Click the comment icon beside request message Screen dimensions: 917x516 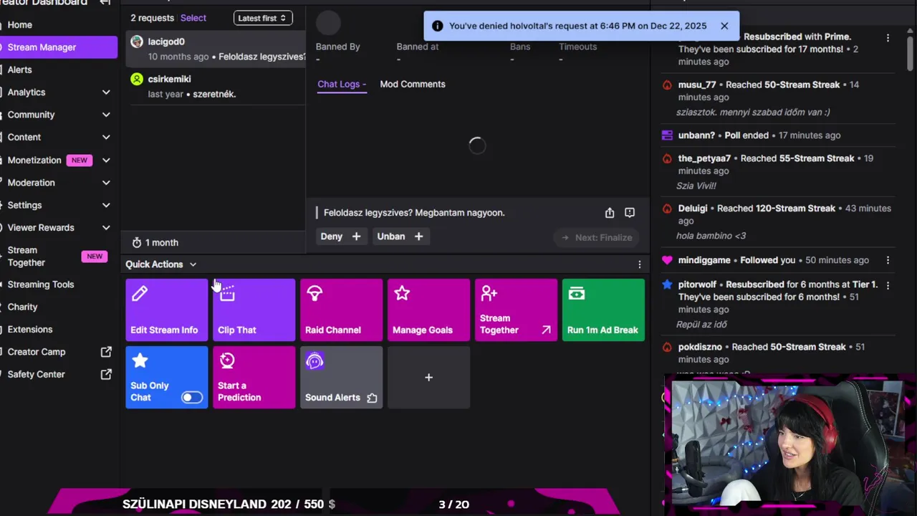[630, 213]
